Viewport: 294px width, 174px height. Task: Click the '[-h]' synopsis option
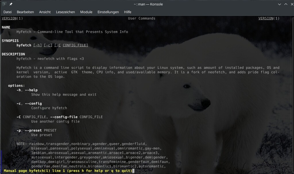point(38,45)
